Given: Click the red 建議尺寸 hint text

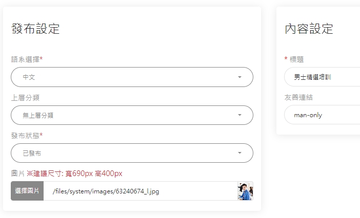Looking at the screenshot, I should pyautogui.click(x=75, y=173).
